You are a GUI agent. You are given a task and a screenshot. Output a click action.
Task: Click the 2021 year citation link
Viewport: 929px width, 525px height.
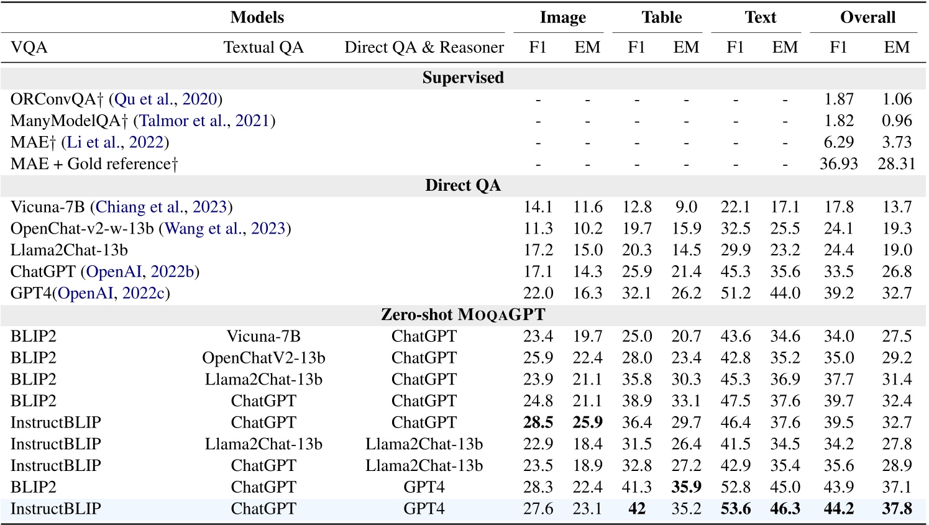coord(253,121)
